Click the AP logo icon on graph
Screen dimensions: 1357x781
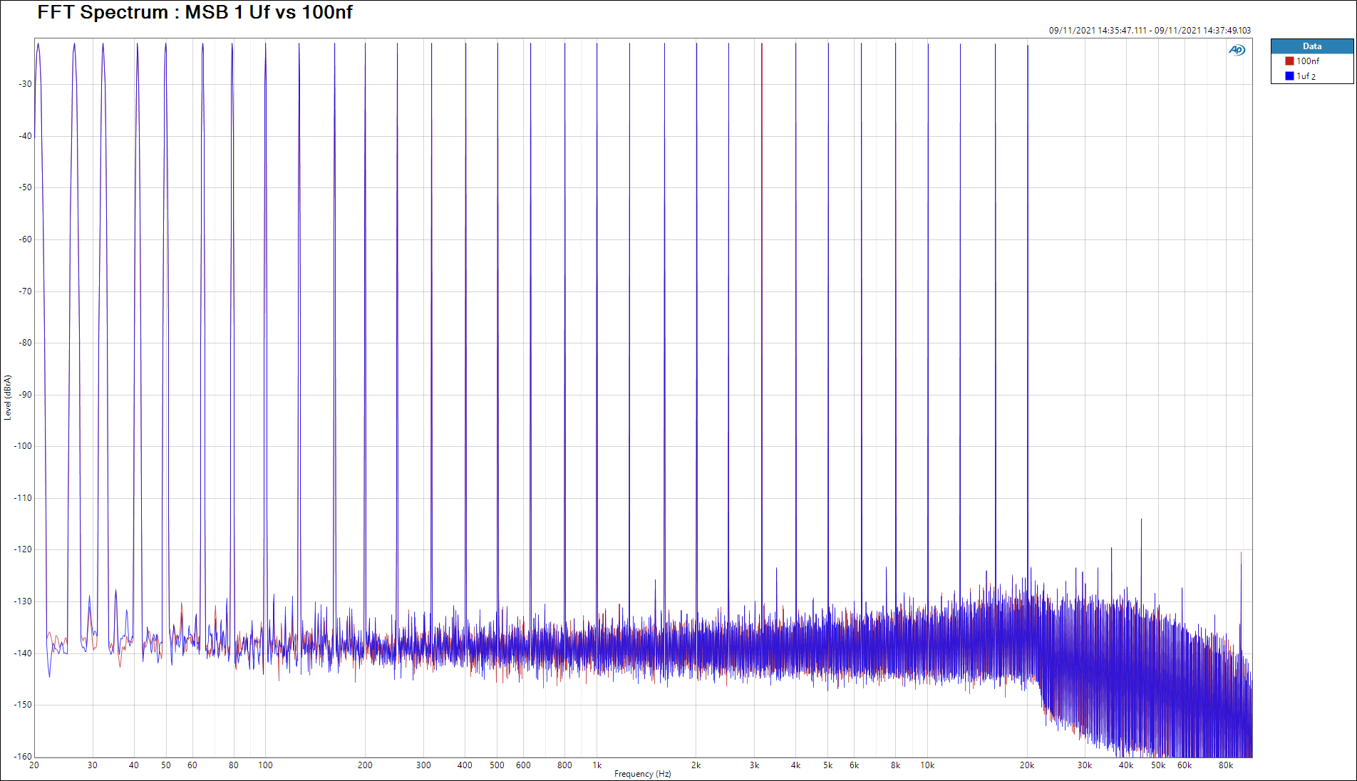coord(1237,50)
